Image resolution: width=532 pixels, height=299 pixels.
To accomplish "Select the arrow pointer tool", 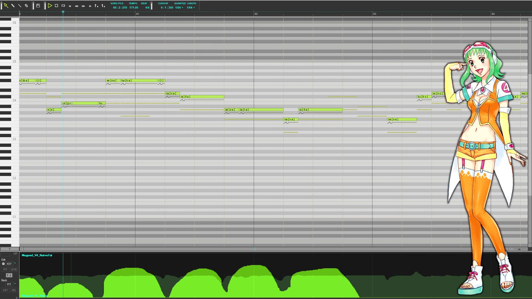I will click(6, 6).
